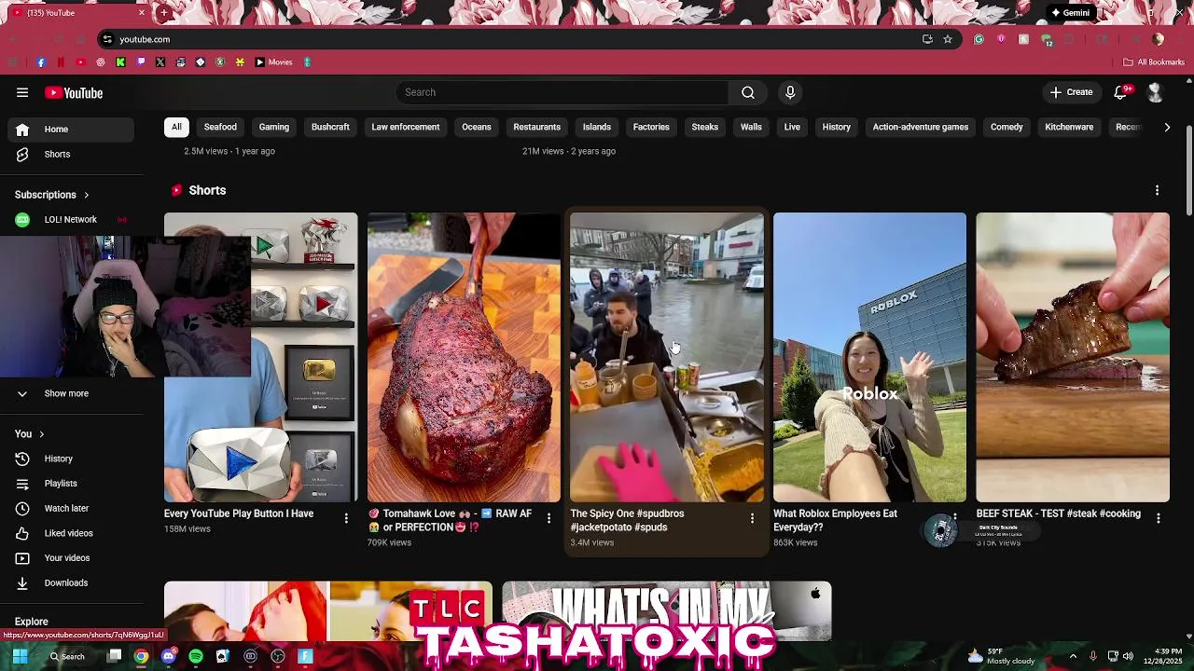This screenshot has height=671, width=1194.
Task: Go to Shorts in sidebar
Action: 71,154
